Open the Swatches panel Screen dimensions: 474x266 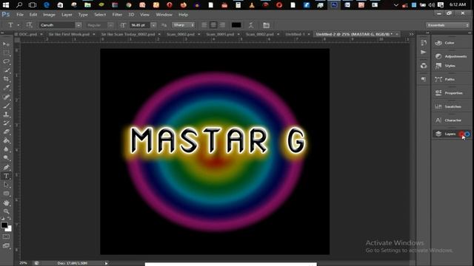[x=451, y=106]
